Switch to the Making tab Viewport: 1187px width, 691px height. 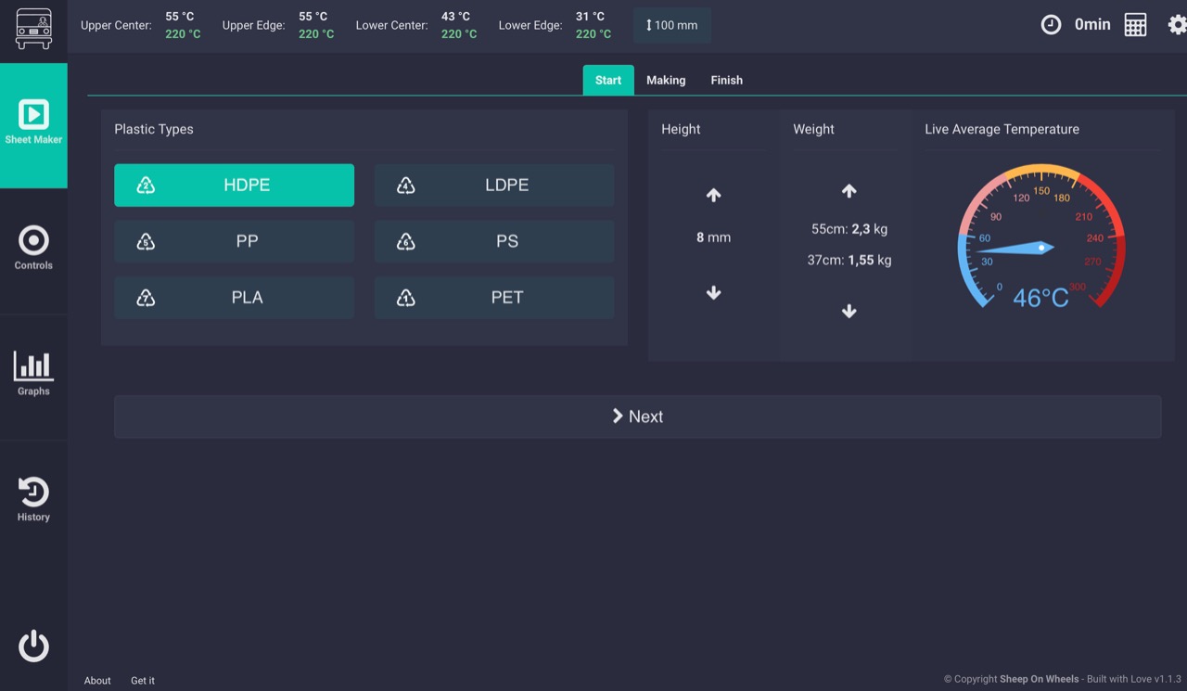pos(666,80)
